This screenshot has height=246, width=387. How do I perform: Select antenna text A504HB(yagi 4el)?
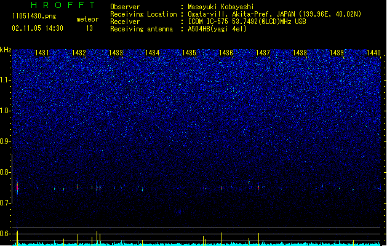(217, 29)
